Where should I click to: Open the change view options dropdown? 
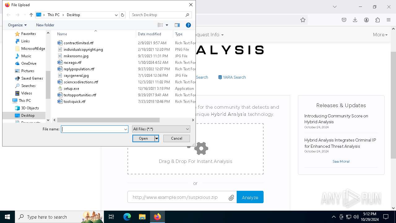(167, 25)
